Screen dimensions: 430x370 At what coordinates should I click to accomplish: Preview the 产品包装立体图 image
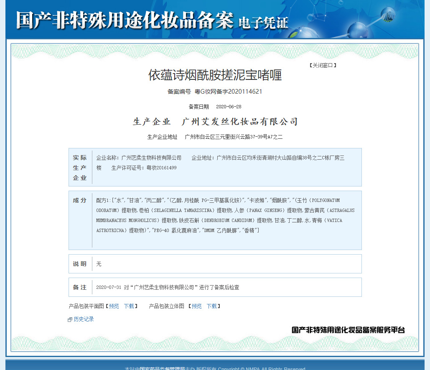[196, 306]
